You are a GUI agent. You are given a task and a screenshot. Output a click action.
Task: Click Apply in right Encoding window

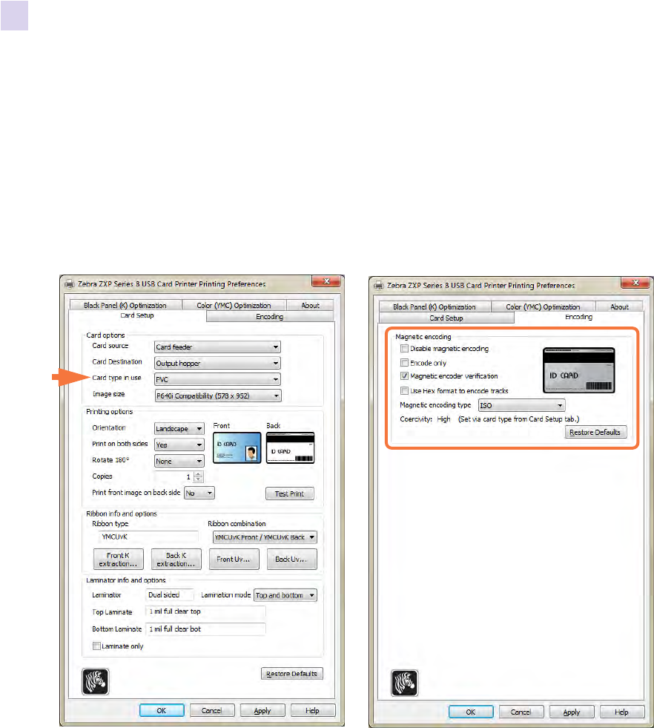click(x=572, y=712)
